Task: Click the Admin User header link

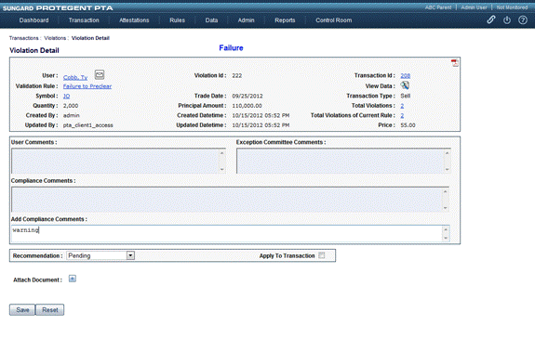Action: (x=474, y=7)
